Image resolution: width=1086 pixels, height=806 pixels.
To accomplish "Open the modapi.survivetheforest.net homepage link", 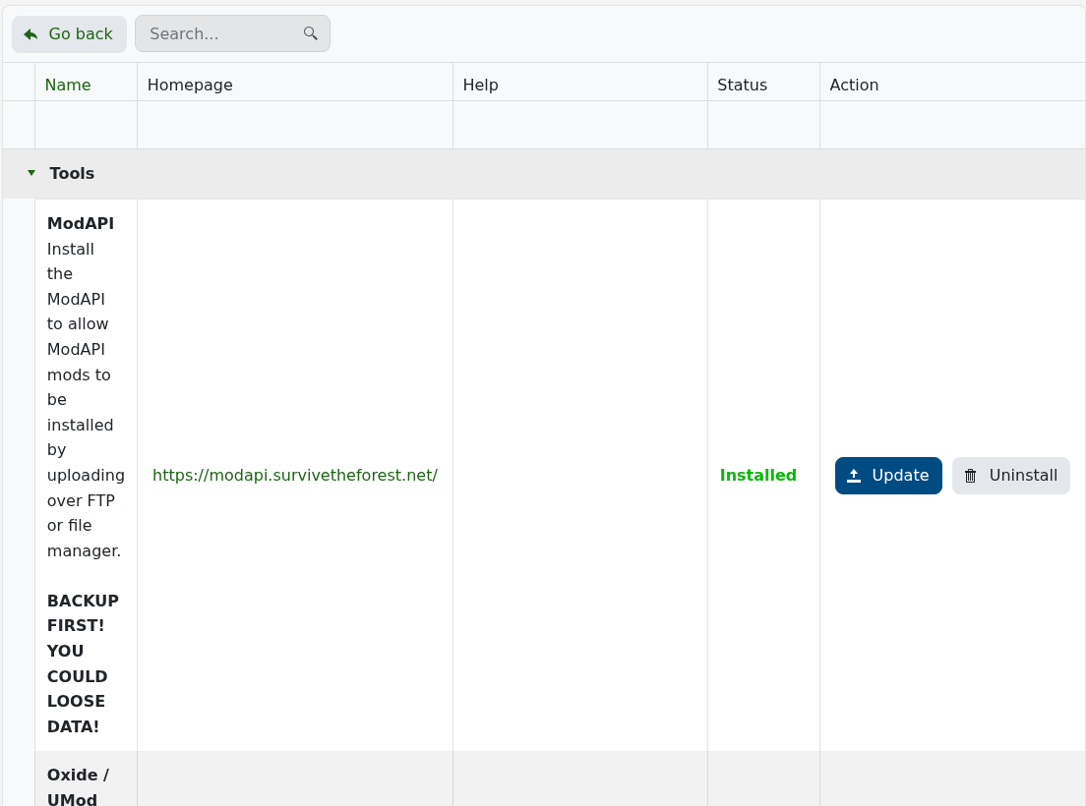I will (295, 476).
